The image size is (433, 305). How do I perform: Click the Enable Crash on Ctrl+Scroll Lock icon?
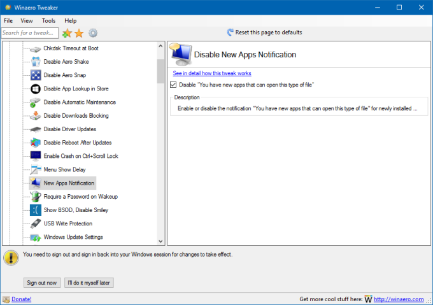(36, 156)
